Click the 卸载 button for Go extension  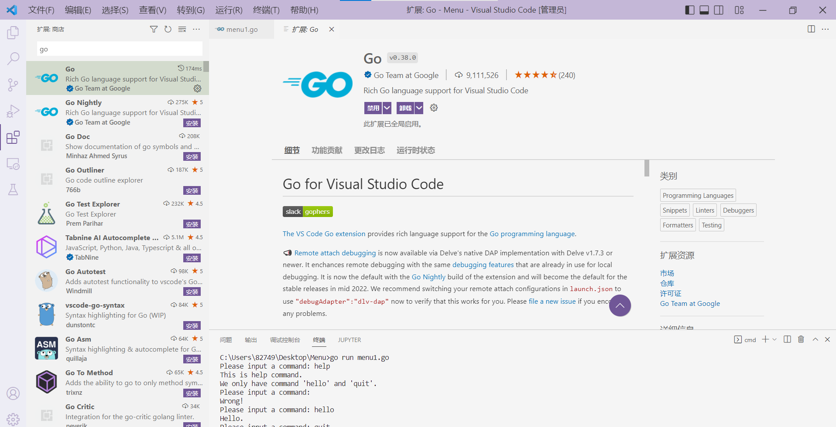(x=405, y=108)
